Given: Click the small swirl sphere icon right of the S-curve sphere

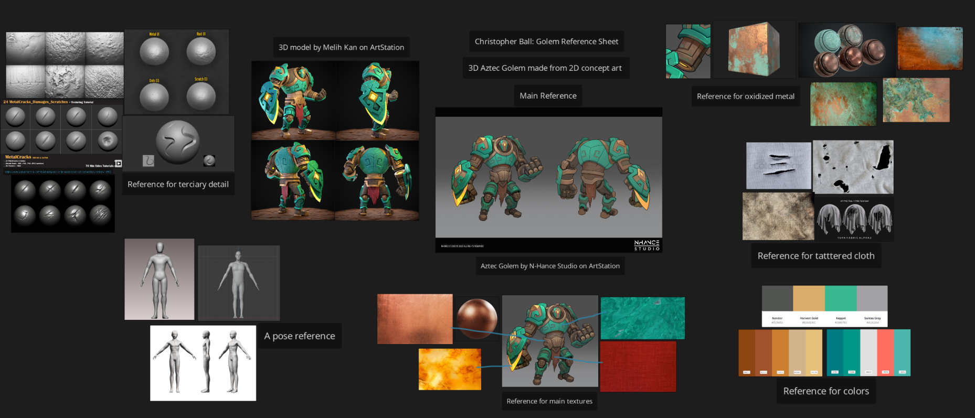Looking at the screenshot, I should click(209, 160).
